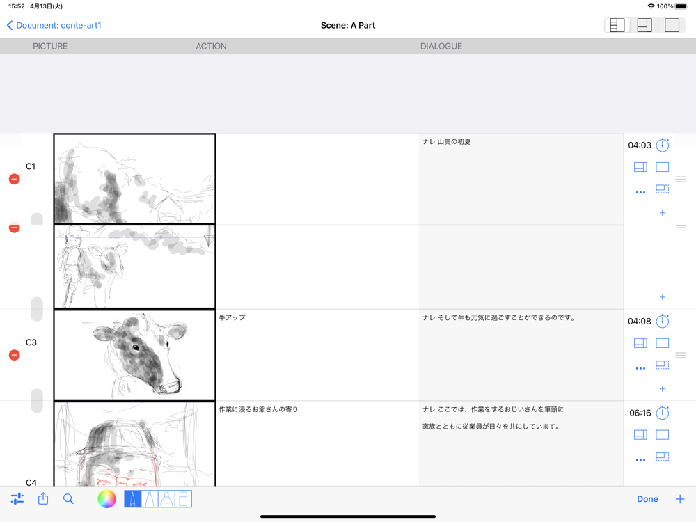Add a panel below C3 row
This screenshot has width=696, height=522.
663,389
